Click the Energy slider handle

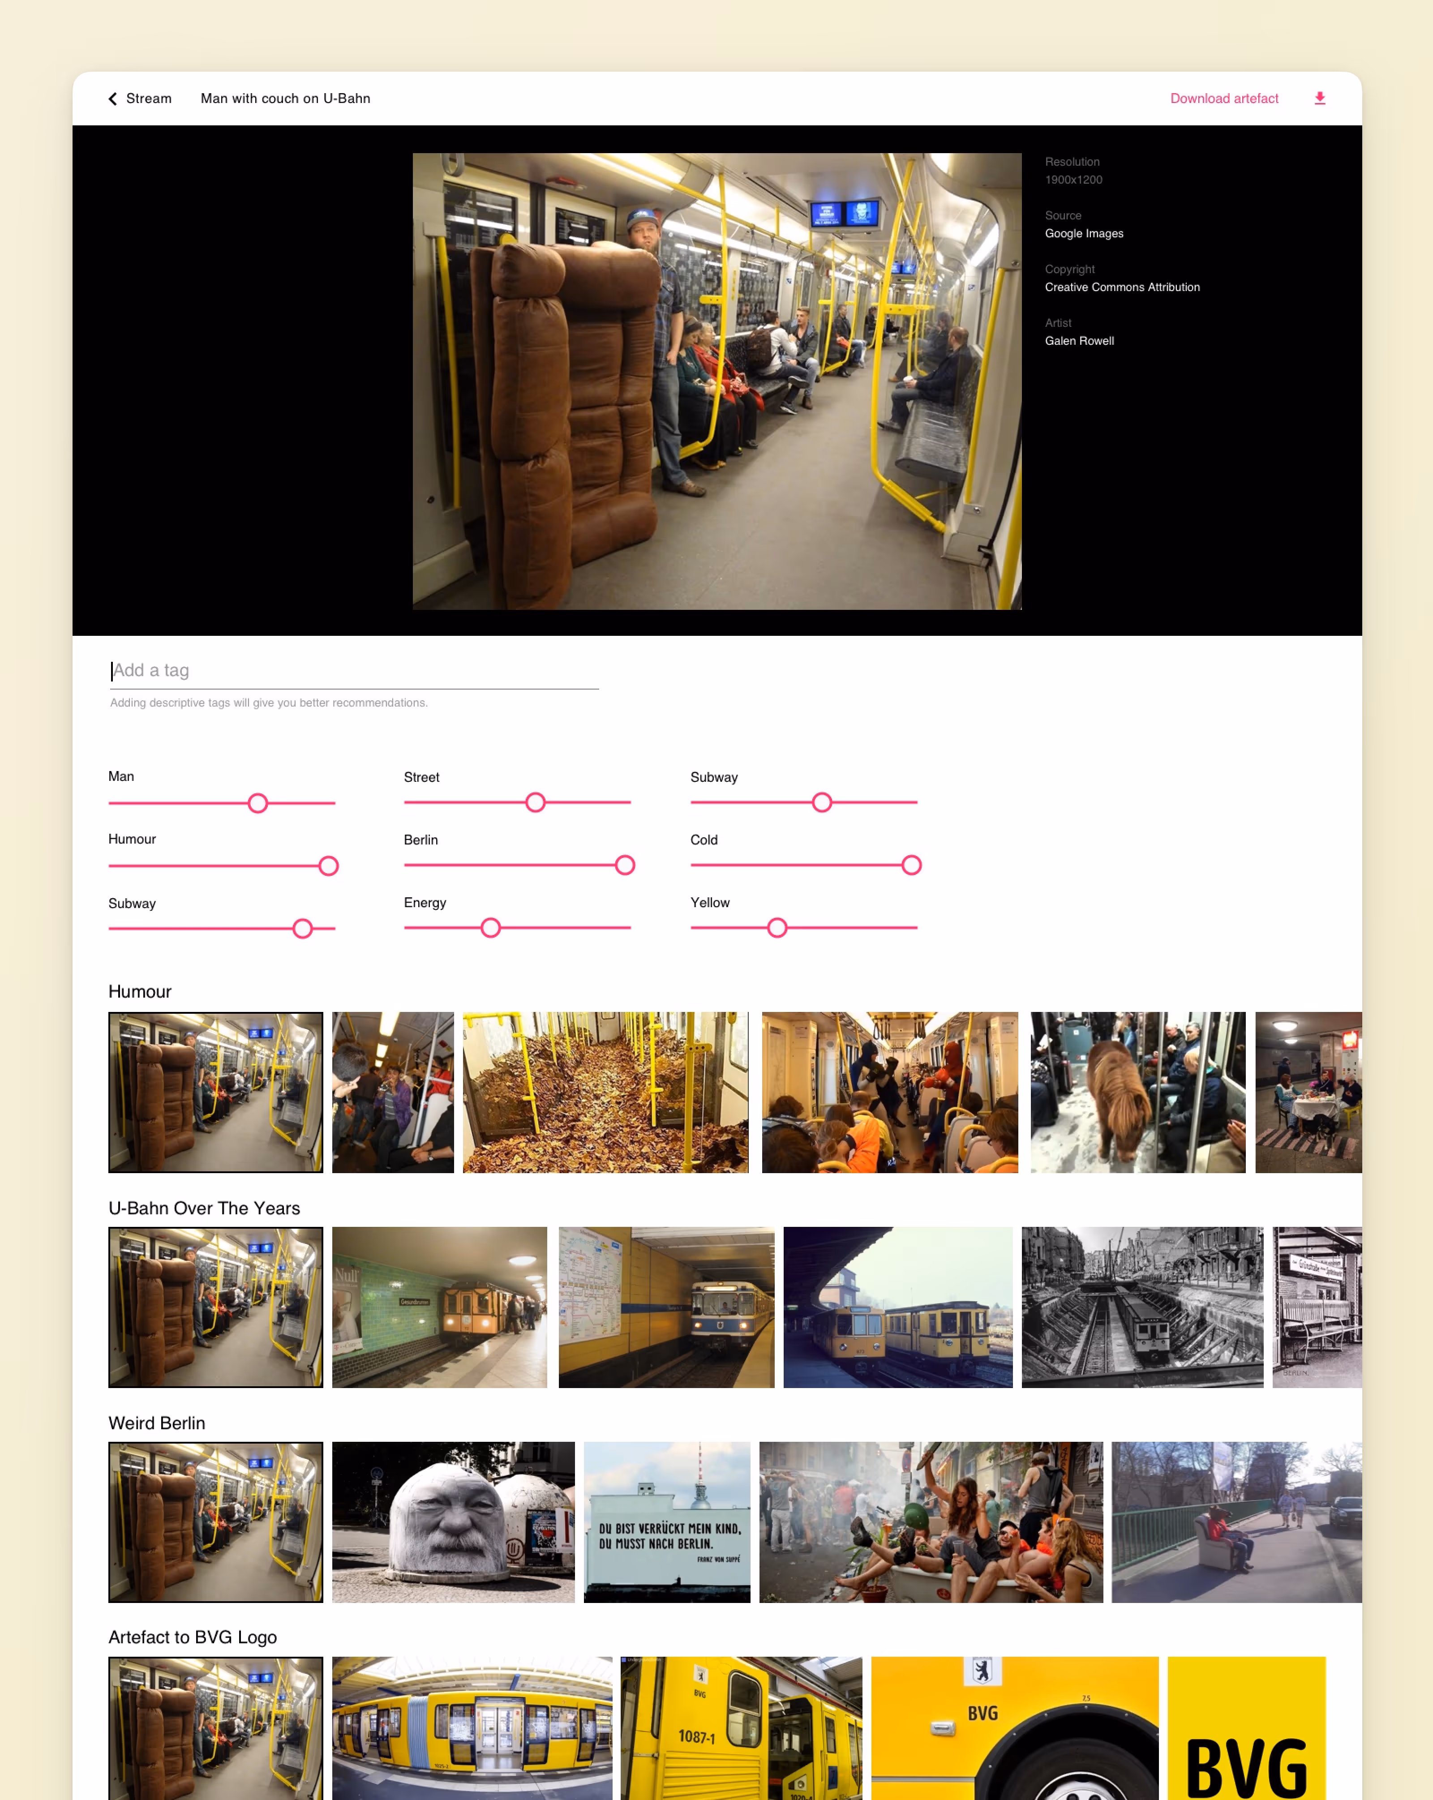[x=490, y=928]
